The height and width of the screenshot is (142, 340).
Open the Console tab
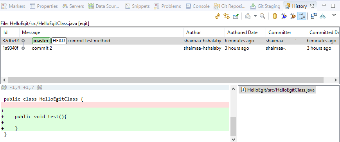[x=198, y=6]
